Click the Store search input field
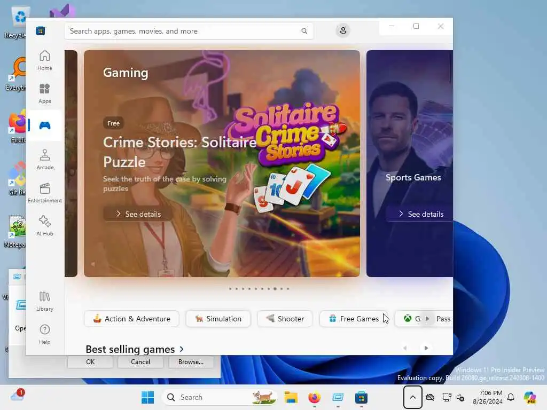 click(x=189, y=31)
